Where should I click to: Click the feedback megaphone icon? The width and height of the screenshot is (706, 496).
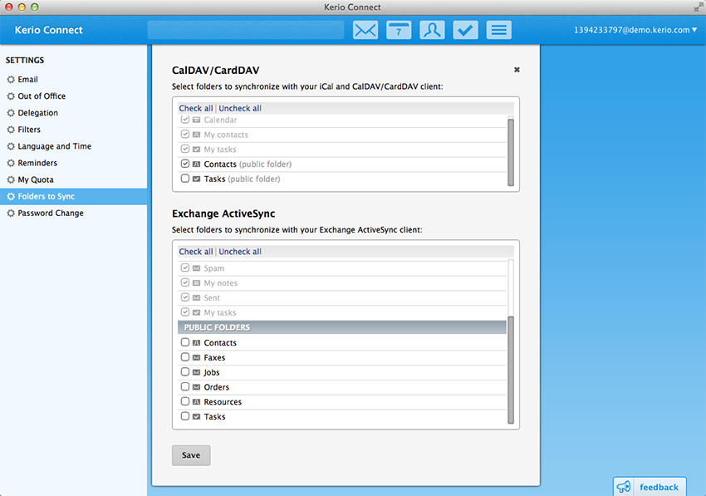[624, 487]
